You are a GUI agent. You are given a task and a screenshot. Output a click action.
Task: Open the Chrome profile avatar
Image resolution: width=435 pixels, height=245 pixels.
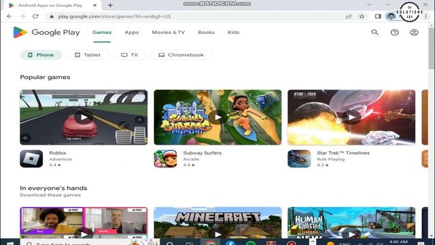point(391,16)
